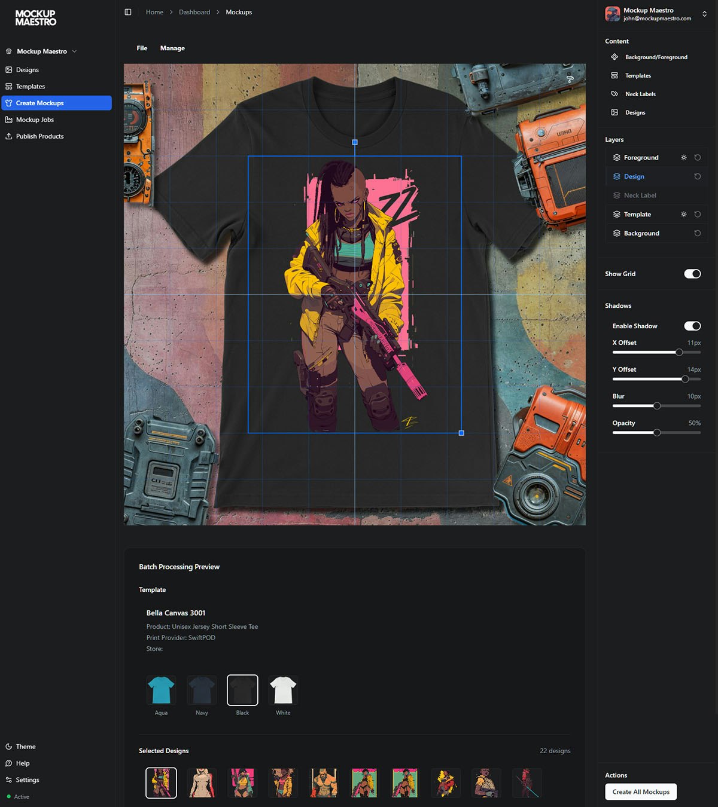
Task: Select Templates in the left sidebar
Action: [56, 87]
